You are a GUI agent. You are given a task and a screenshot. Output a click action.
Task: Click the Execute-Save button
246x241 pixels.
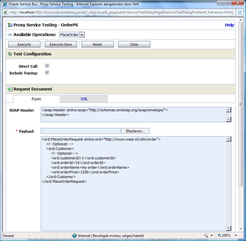pyautogui.click(x=61, y=45)
